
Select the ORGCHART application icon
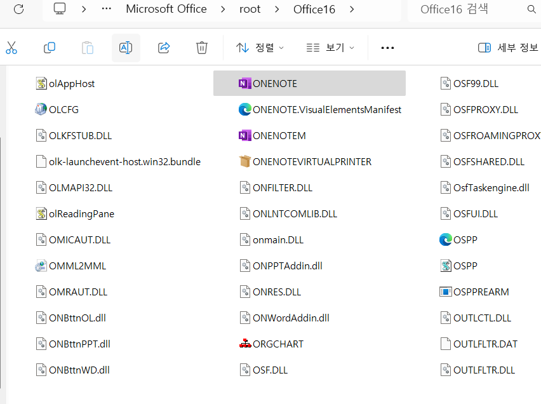point(245,344)
